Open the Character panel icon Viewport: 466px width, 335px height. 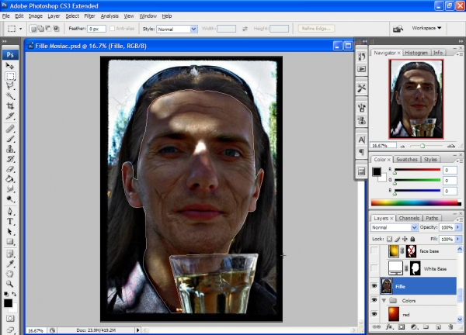[x=361, y=140]
